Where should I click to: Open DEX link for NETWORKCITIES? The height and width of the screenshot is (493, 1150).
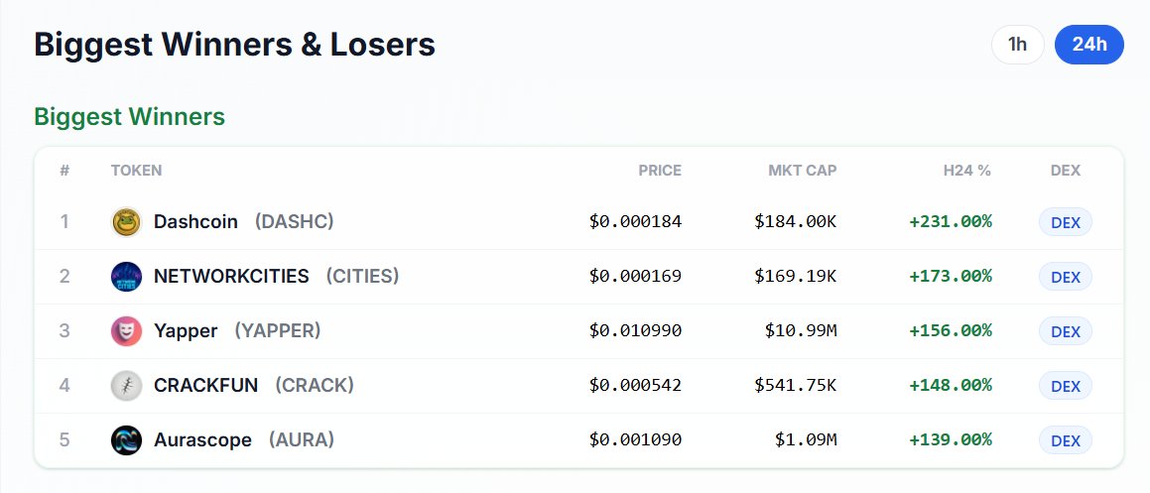[x=1065, y=277]
